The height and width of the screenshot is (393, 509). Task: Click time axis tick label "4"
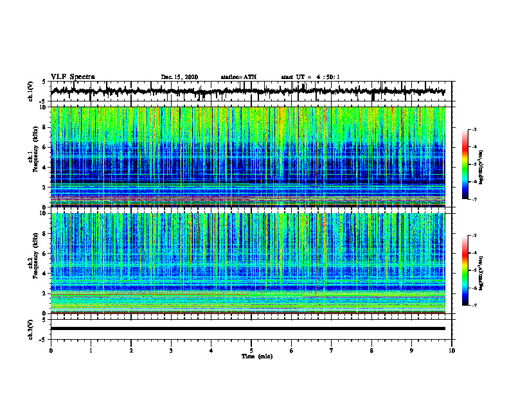(x=211, y=351)
